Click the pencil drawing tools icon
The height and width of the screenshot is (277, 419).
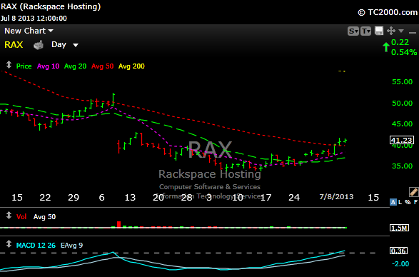coord(413,192)
